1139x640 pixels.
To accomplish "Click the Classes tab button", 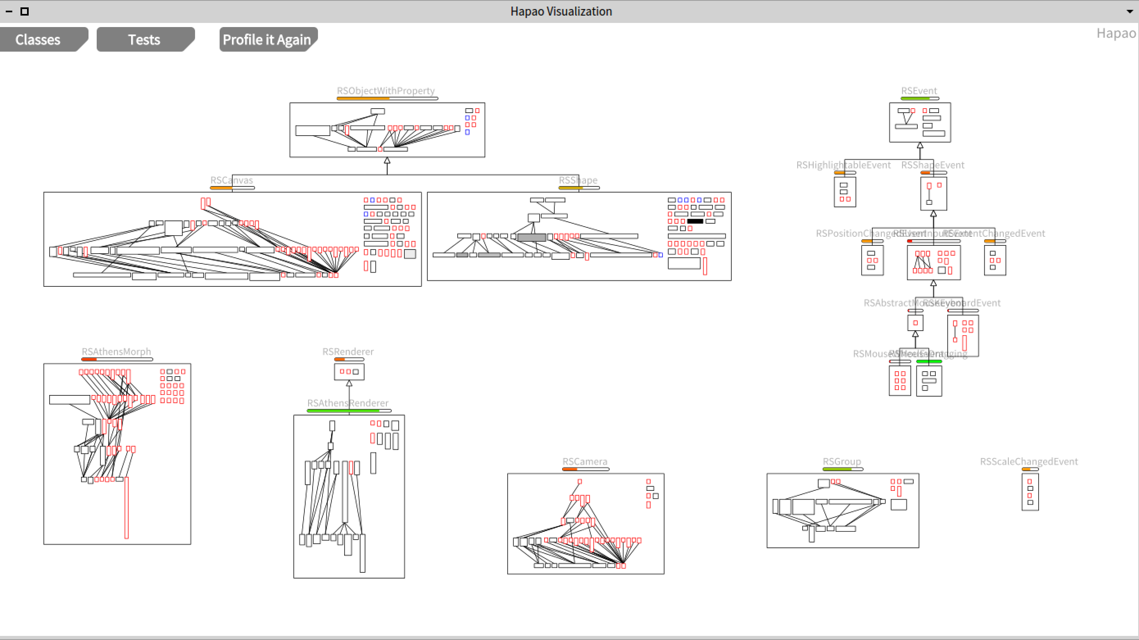I will tap(38, 40).
